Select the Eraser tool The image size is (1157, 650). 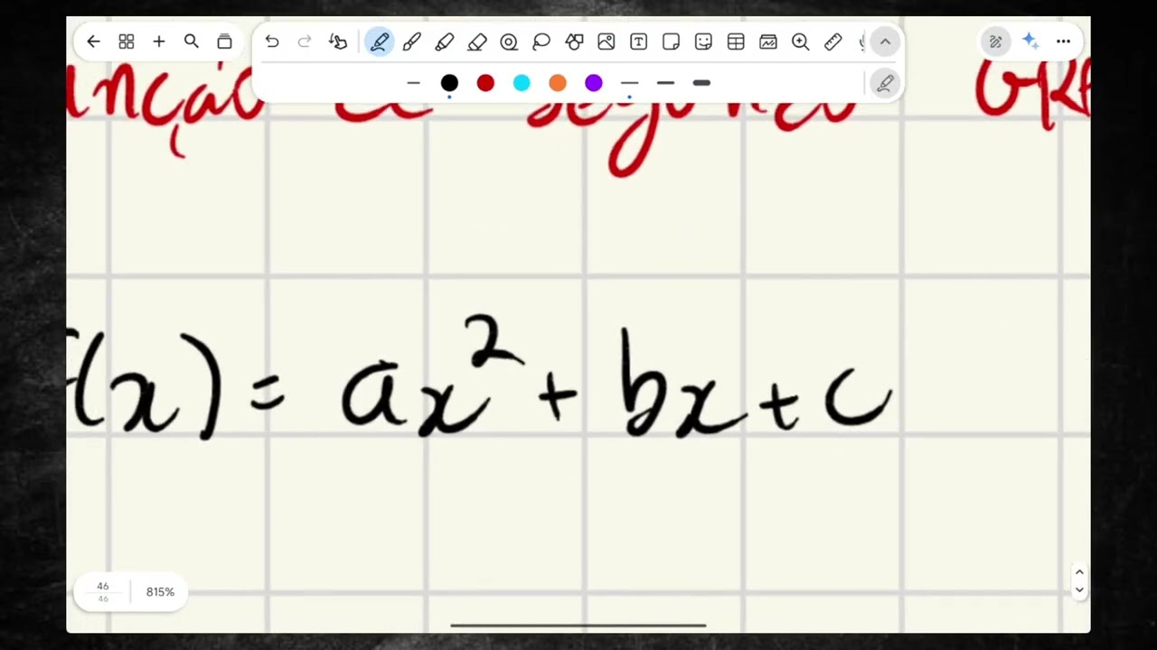[476, 42]
